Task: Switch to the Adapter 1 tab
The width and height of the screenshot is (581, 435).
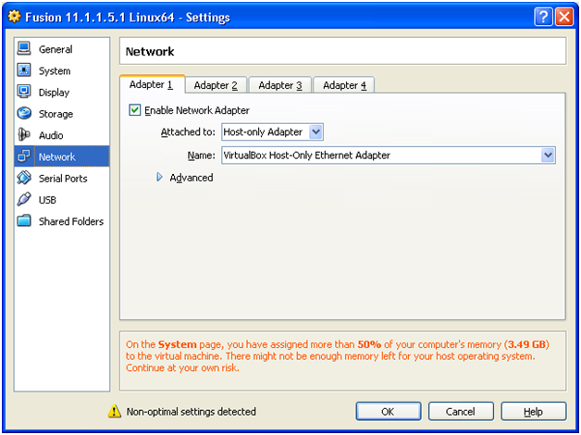Action: click(152, 85)
